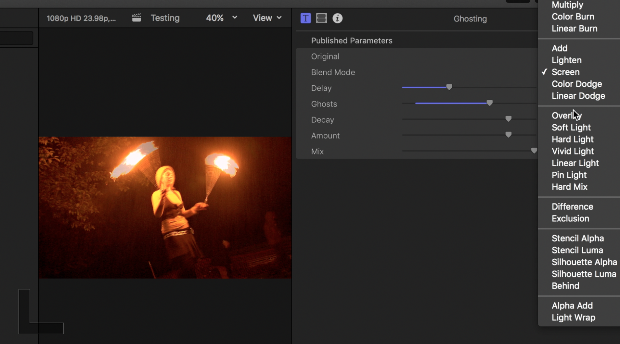Open the Info inspector icon
This screenshot has width=620, height=344.
pyautogui.click(x=337, y=18)
